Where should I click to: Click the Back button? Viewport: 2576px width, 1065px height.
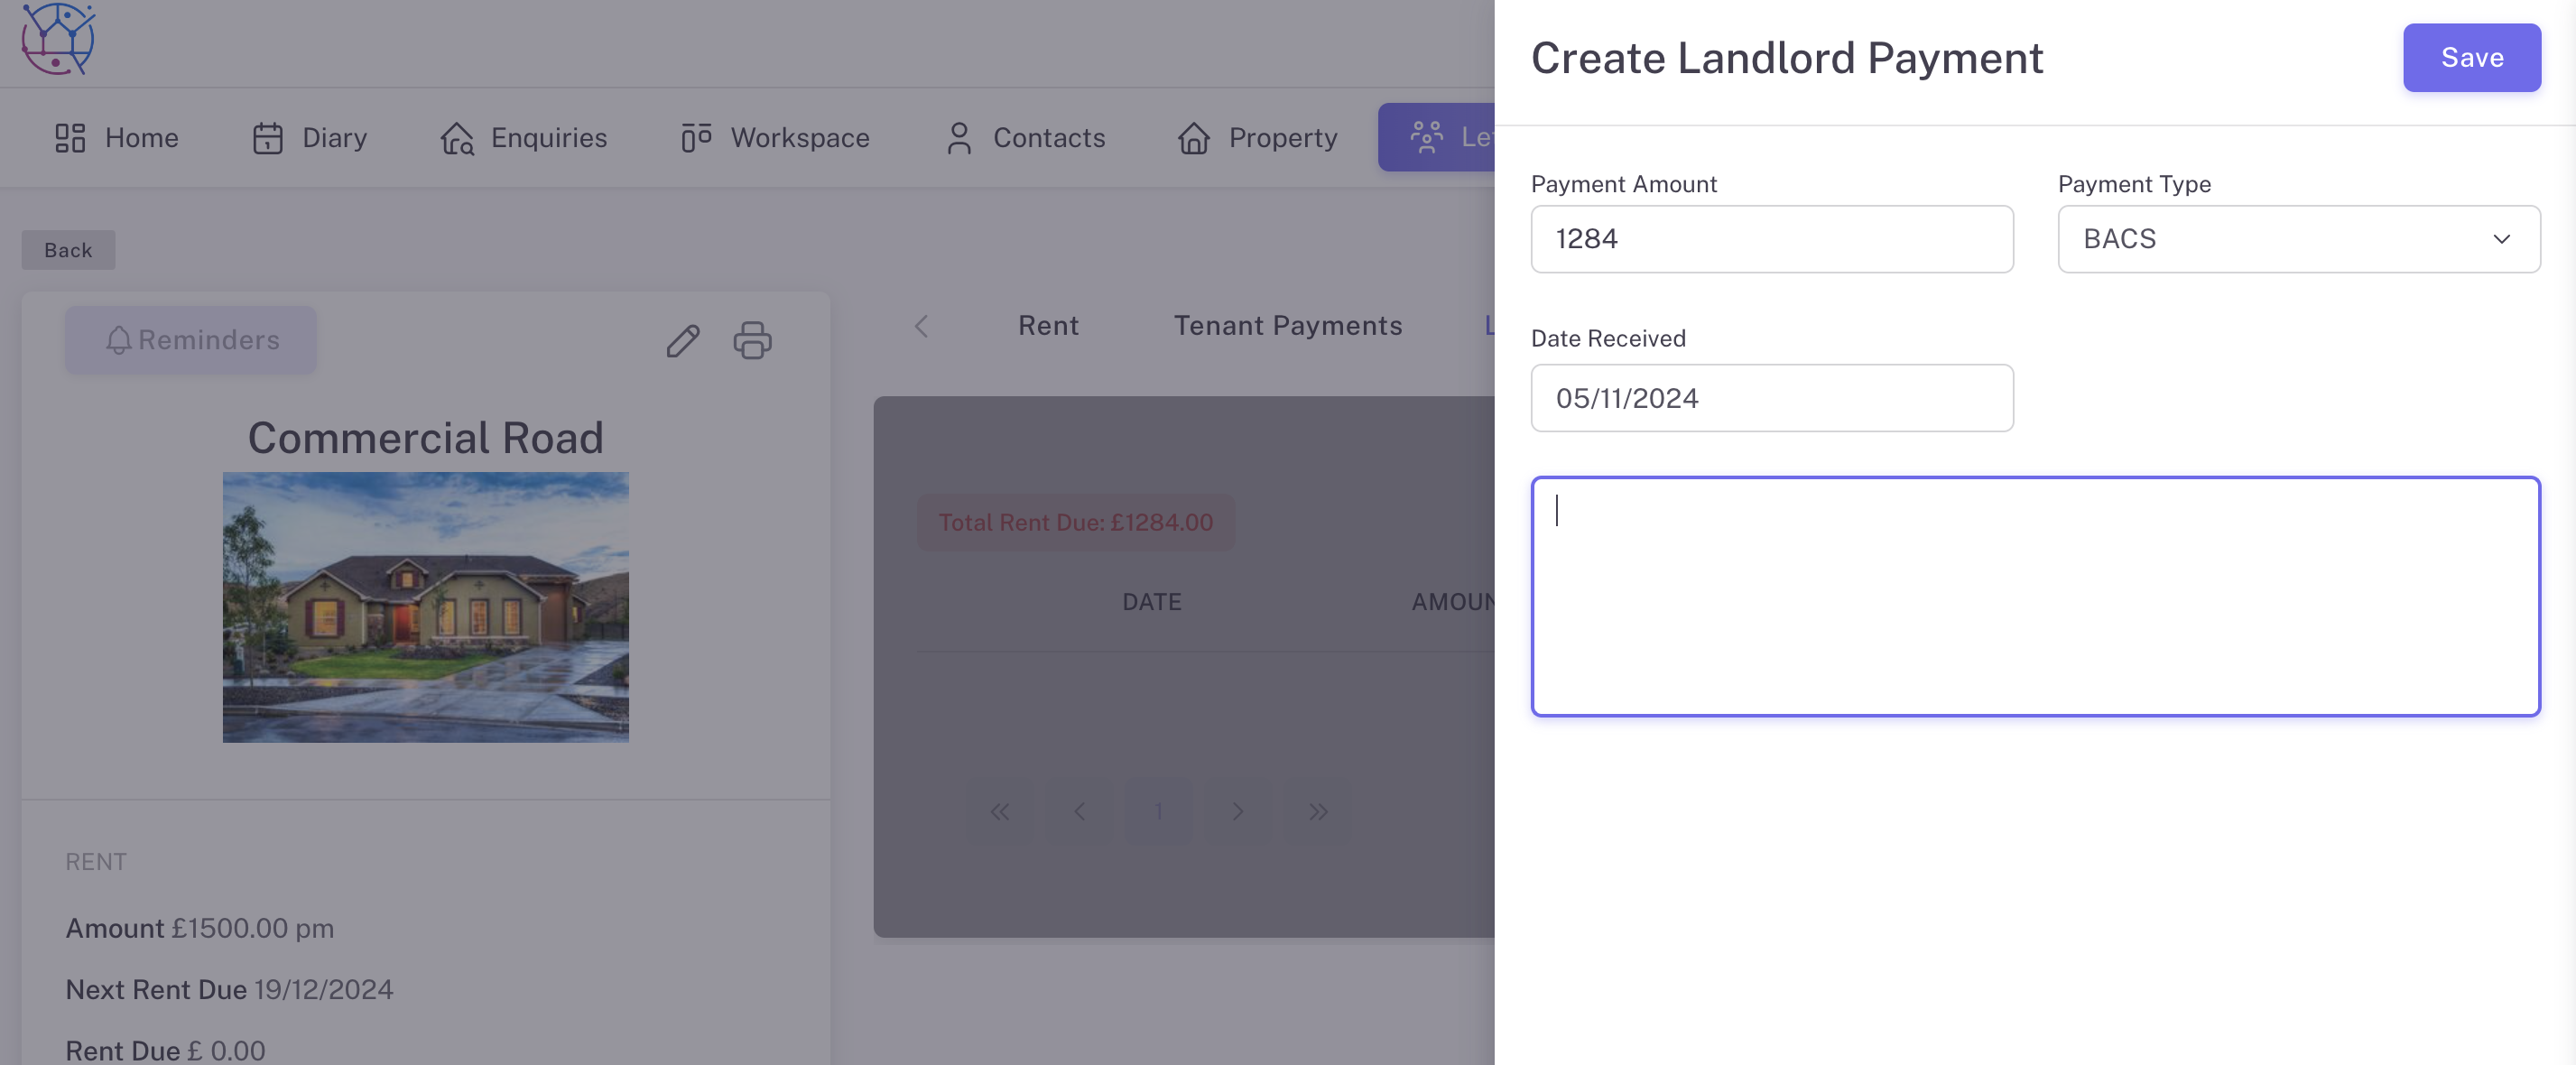(68, 250)
